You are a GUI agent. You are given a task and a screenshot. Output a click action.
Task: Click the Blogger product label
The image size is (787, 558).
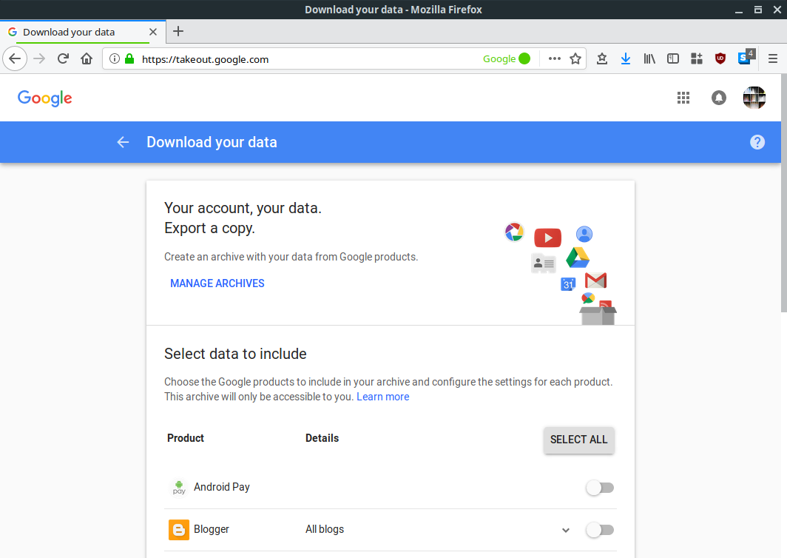pyautogui.click(x=212, y=529)
